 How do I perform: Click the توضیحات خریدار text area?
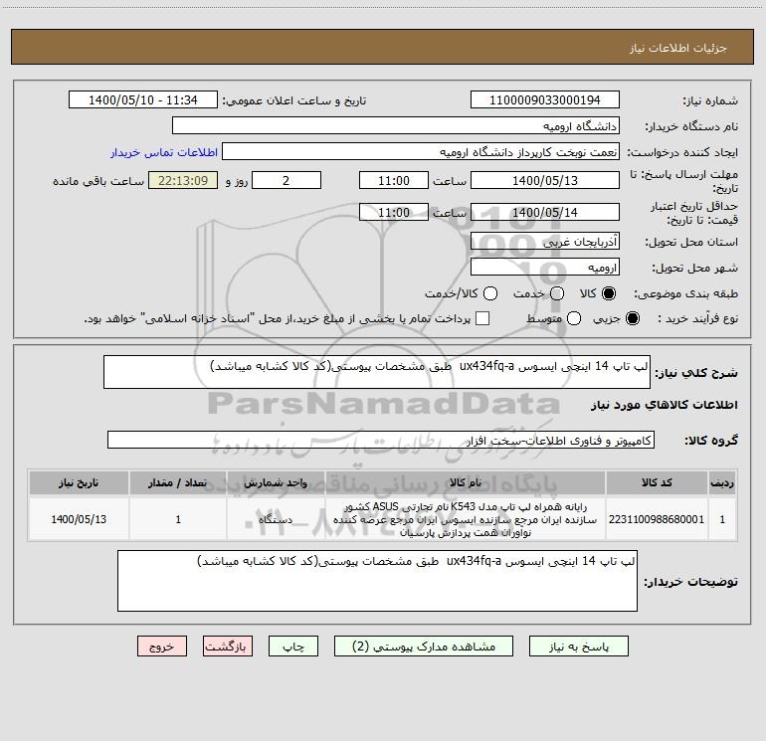pos(377,581)
